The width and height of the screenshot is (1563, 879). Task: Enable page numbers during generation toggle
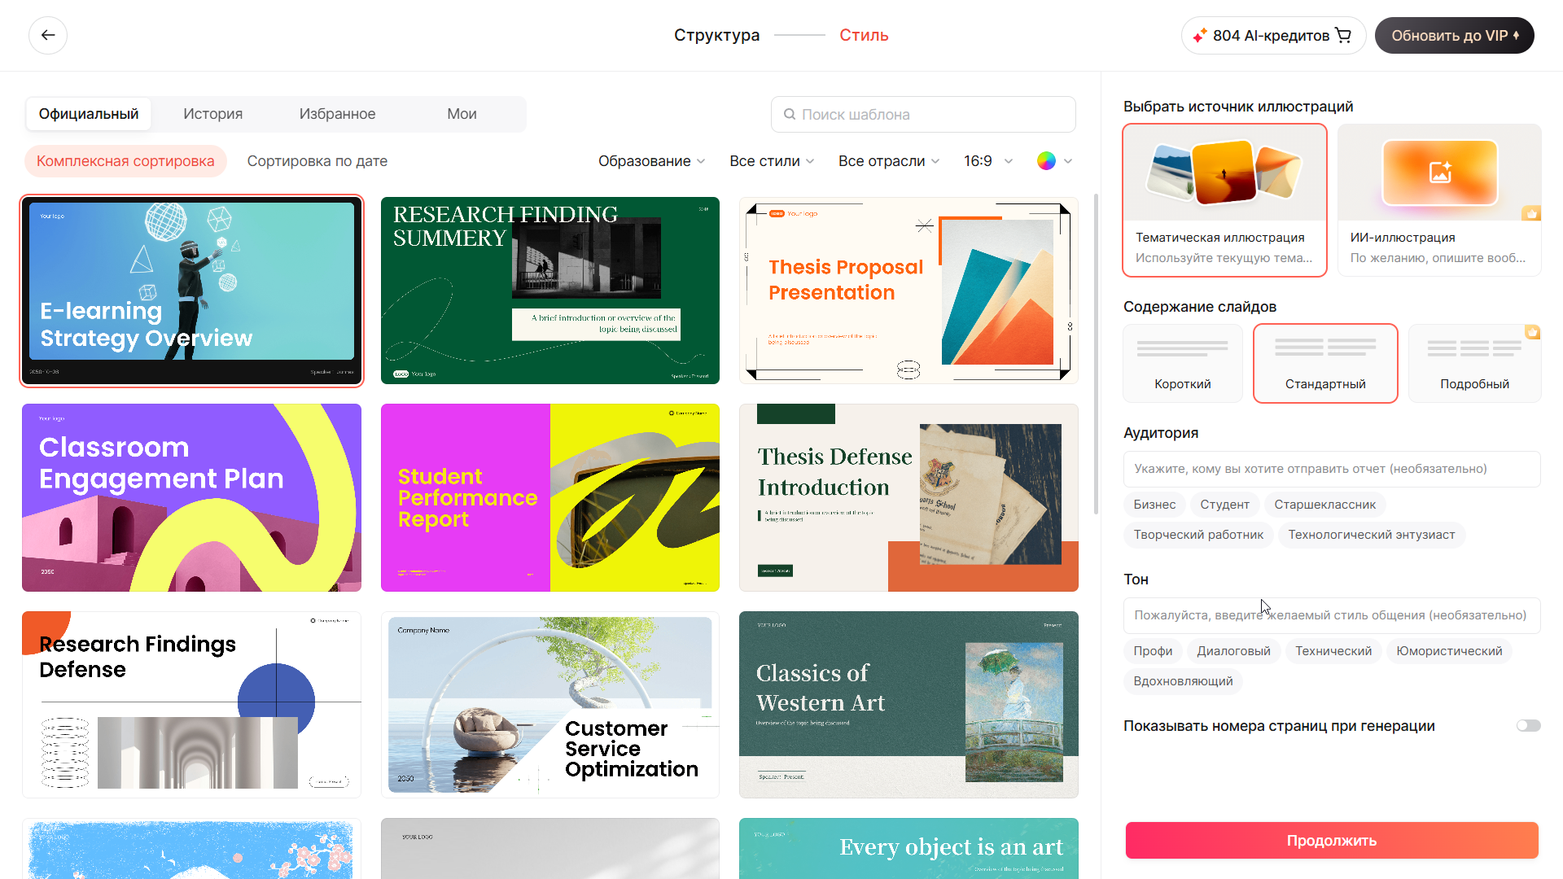1529,725
